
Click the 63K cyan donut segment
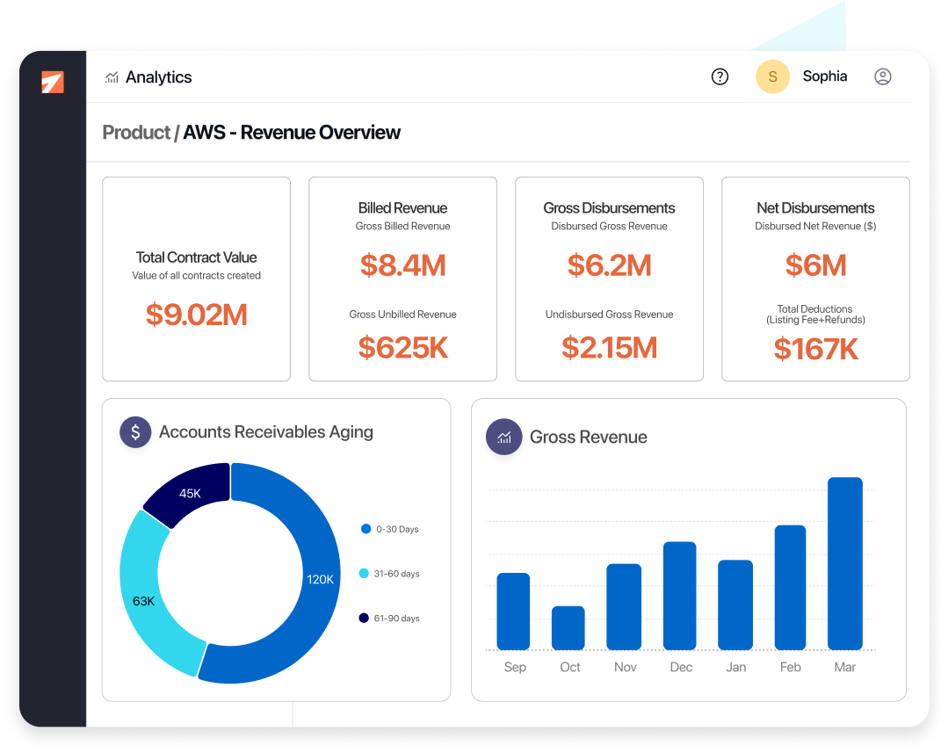click(143, 601)
